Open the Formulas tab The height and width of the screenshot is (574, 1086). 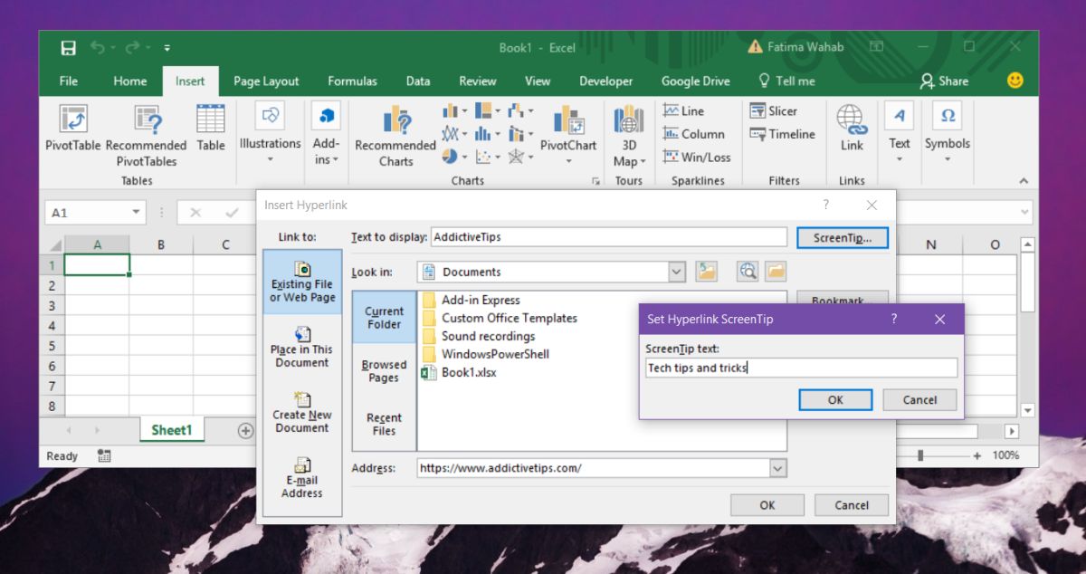353,81
